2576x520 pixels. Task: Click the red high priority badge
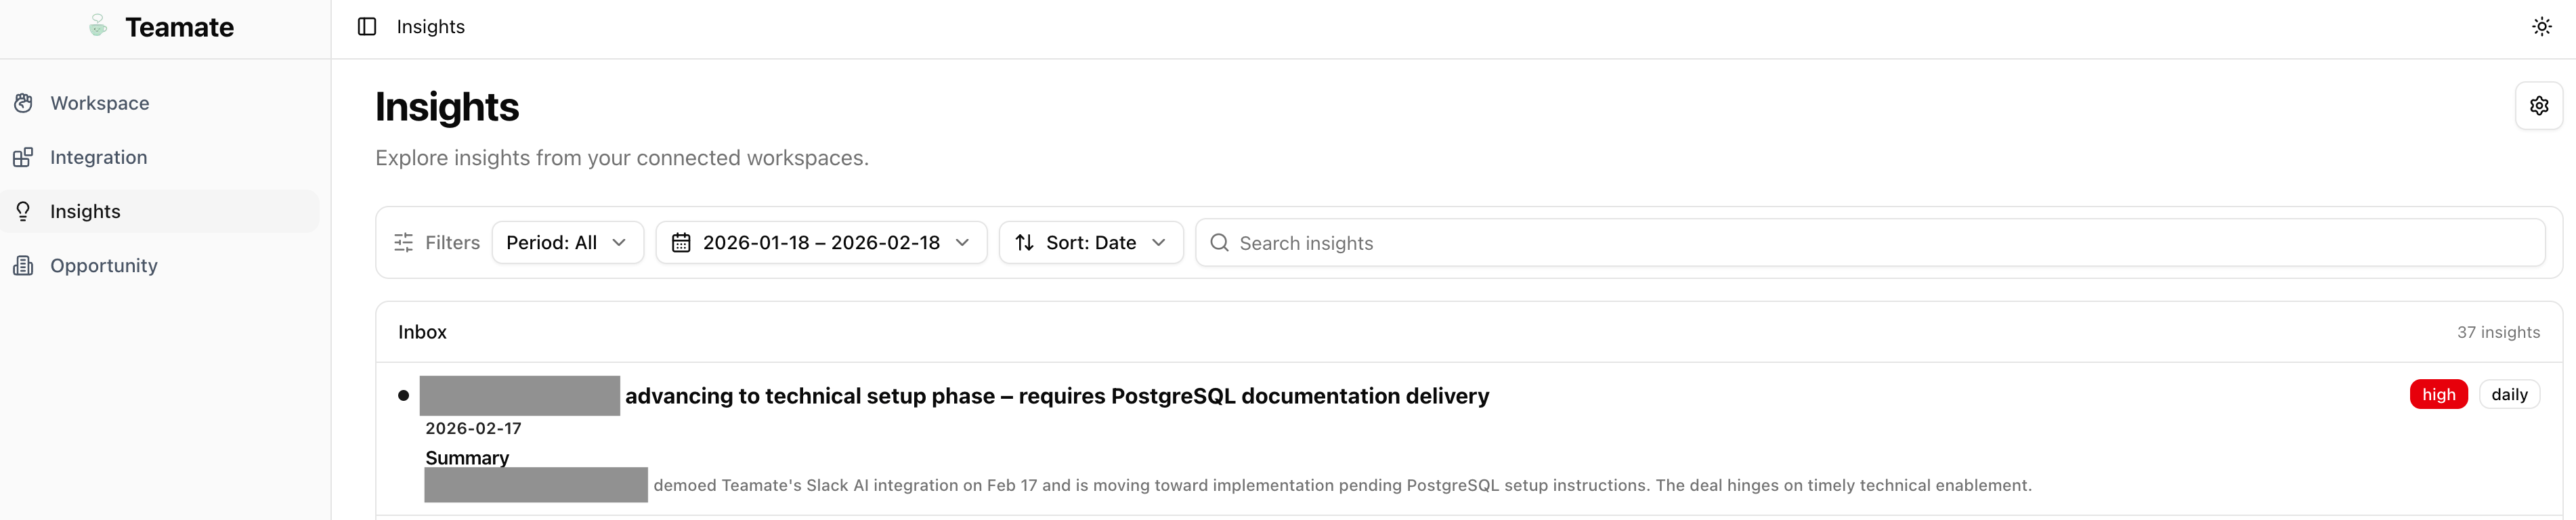coord(2438,395)
